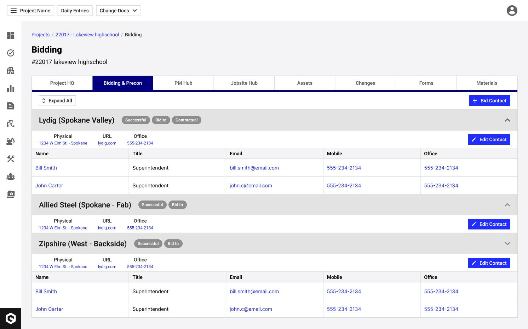Collapse the Lydig (Spokane Valley) section
The image size is (528, 329).
point(507,120)
